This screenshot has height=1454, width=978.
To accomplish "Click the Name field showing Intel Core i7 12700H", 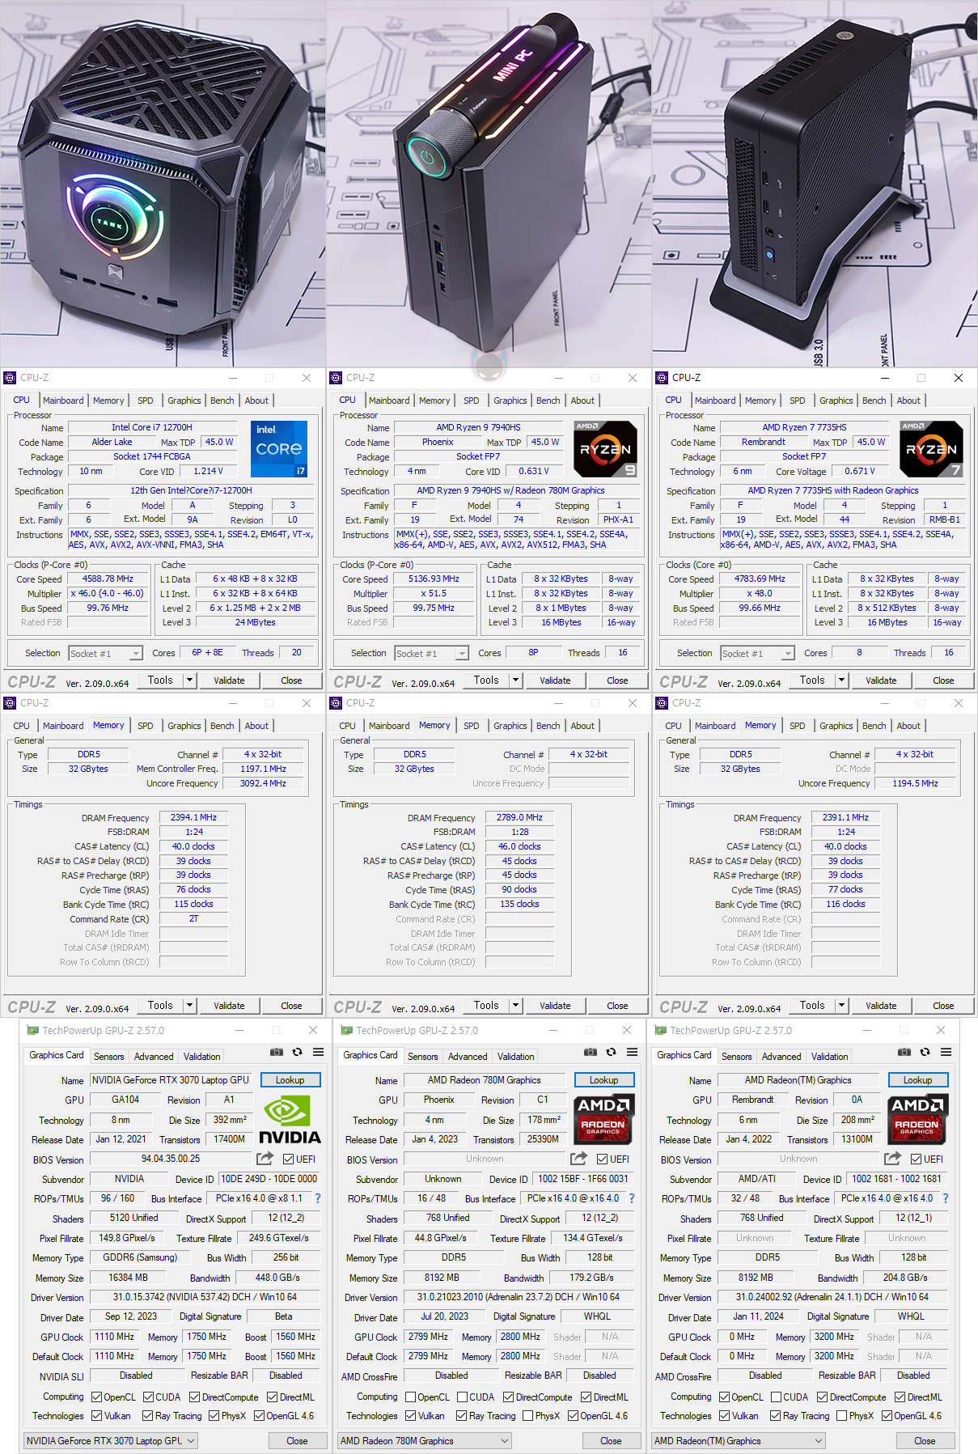I will pos(152,427).
